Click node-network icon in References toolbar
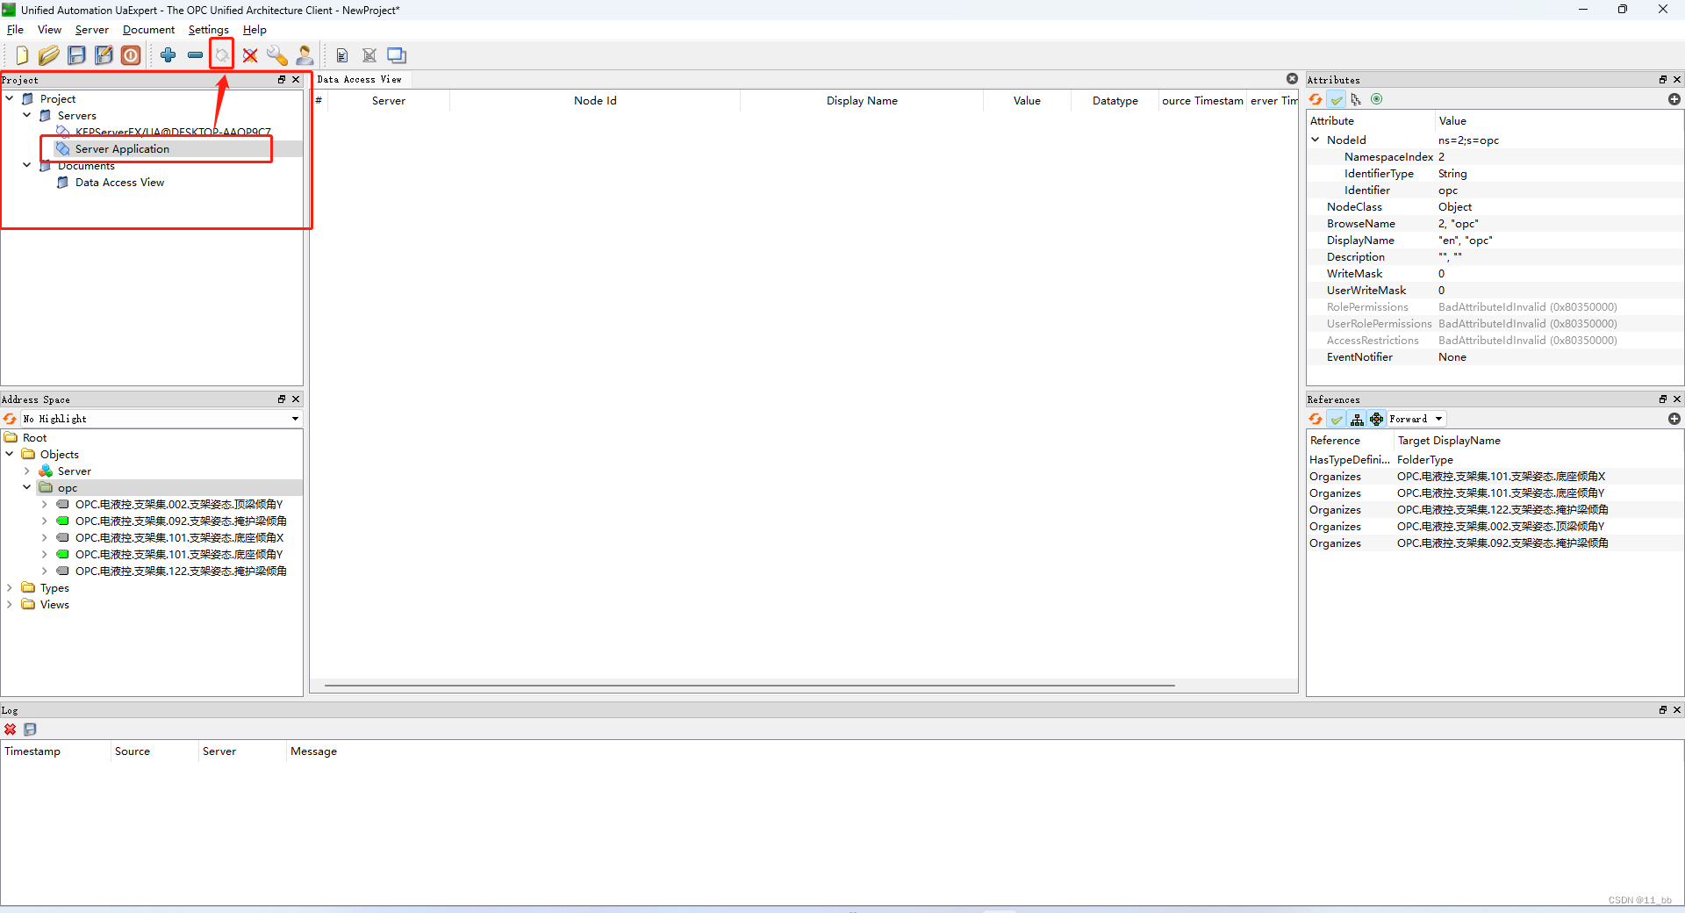Screen dimensions: 1685x913 click(x=1376, y=419)
